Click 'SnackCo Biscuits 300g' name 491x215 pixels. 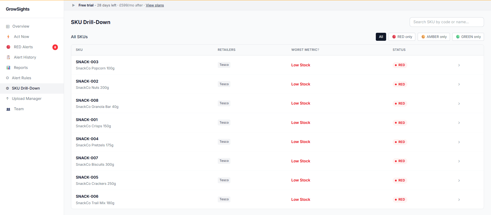click(x=95, y=164)
